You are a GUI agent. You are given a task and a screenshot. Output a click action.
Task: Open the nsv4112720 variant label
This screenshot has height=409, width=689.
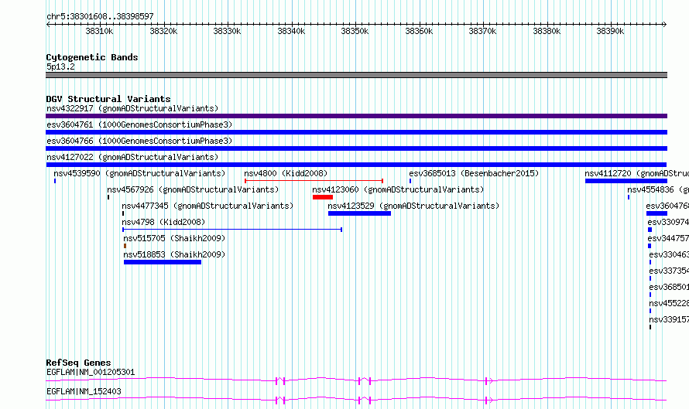click(636, 173)
